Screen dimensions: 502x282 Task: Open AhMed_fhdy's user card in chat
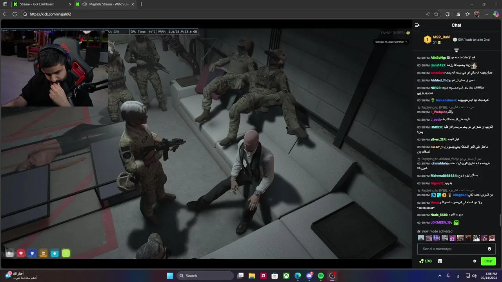coord(441,80)
